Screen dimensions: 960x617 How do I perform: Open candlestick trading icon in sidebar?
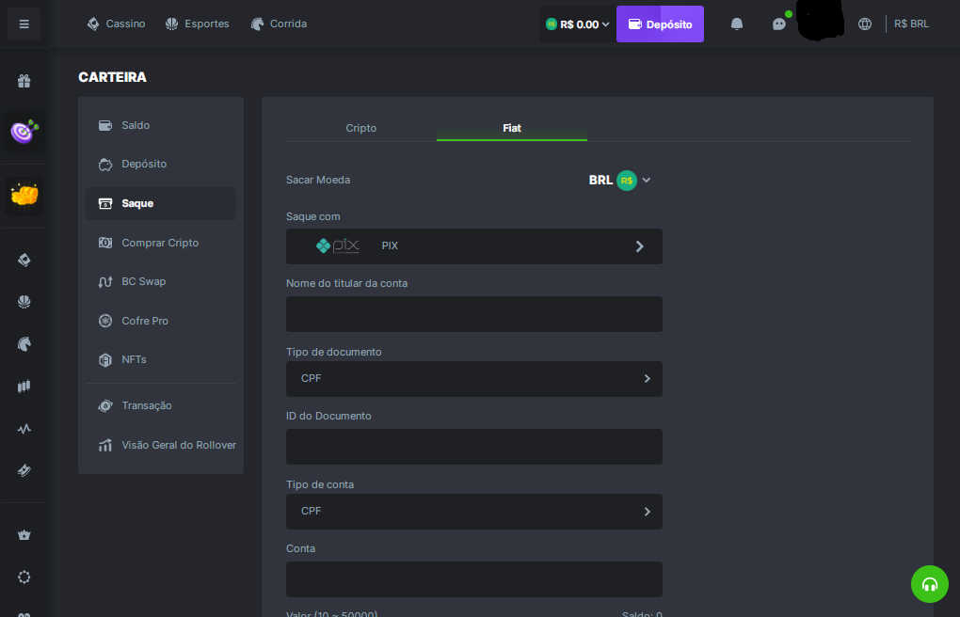(x=24, y=387)
